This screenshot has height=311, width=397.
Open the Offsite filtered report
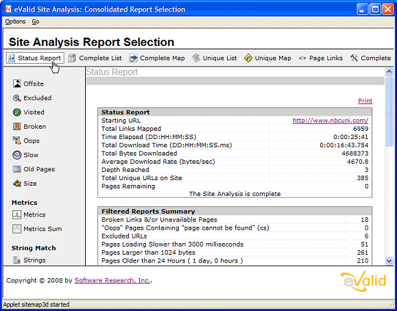click(34, 84)
